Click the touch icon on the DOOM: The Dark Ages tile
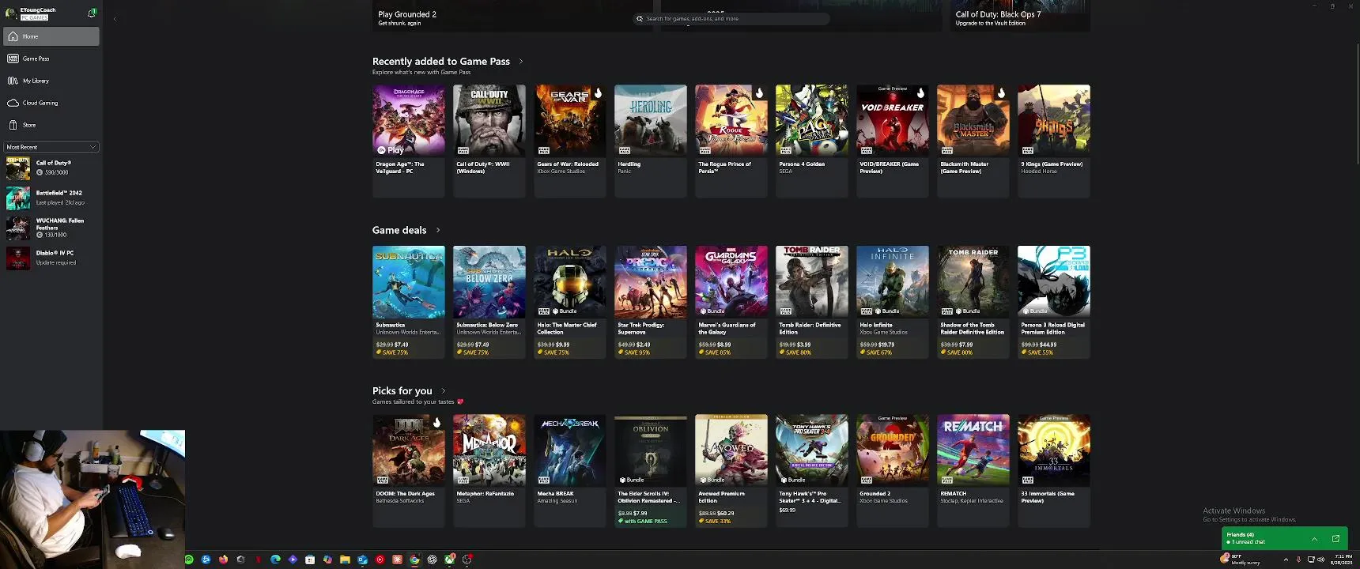 (x=437, y=423)
